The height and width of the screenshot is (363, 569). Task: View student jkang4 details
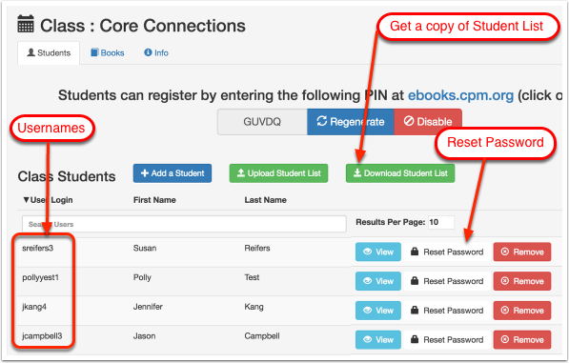[378, 311]
